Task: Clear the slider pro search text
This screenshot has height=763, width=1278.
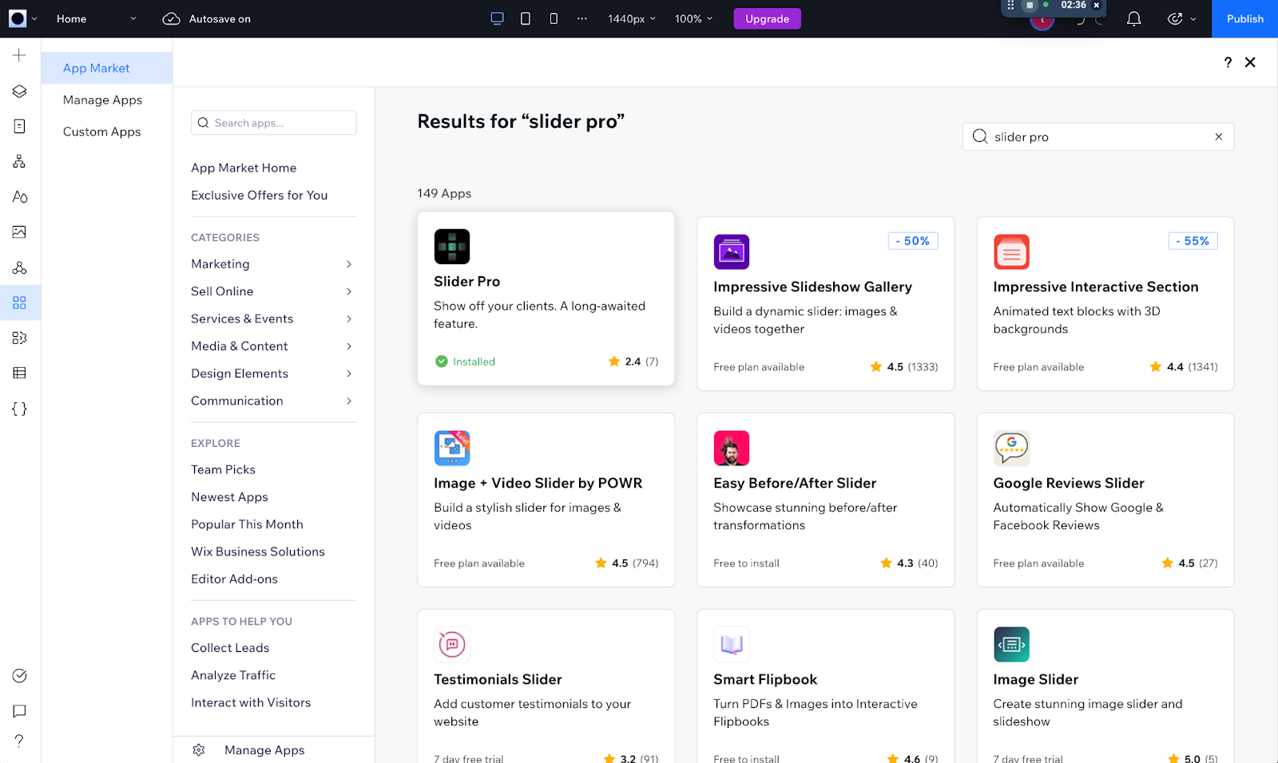Action: (1219, 136)
